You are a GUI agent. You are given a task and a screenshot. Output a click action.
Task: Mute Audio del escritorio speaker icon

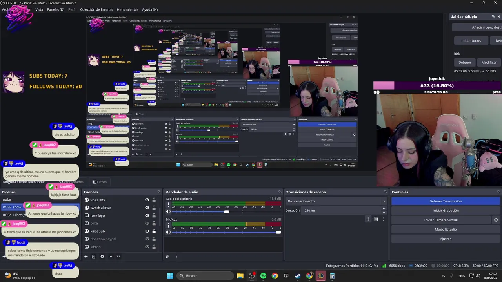click(168, 211)
